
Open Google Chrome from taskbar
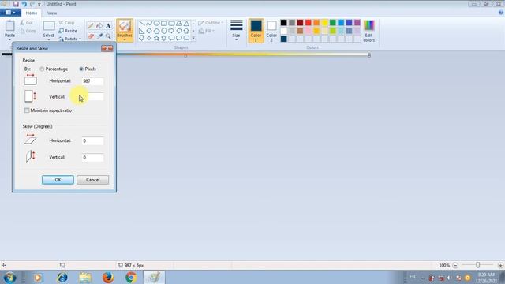(x=131, y=277)
